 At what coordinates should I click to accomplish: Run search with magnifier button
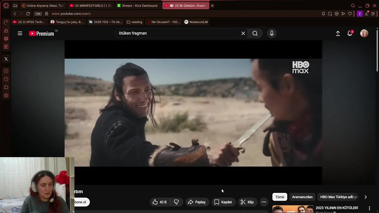coord(255,33)
